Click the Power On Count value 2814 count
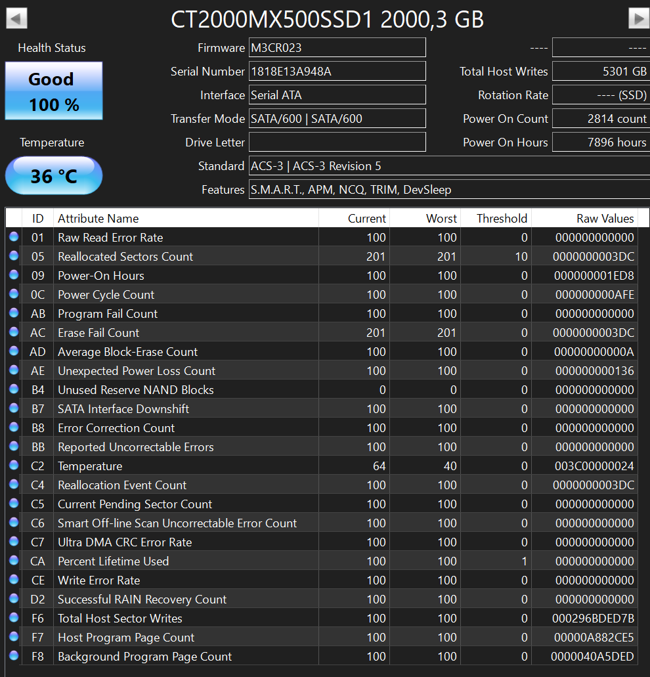 601,119
